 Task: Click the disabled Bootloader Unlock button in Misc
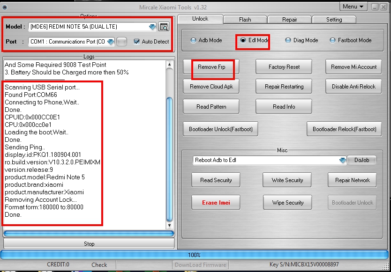(353, 203)
